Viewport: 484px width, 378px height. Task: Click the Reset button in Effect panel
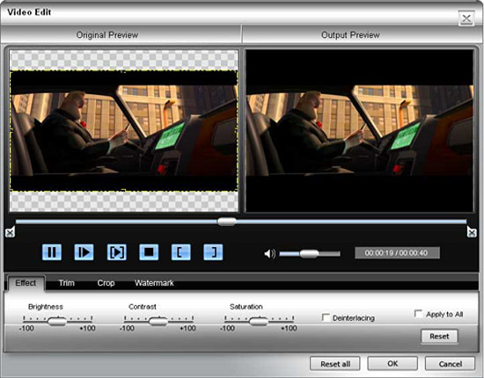click(x=439, y=337)
